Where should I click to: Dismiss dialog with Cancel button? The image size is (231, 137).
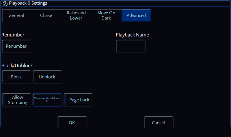pos(159,122)
